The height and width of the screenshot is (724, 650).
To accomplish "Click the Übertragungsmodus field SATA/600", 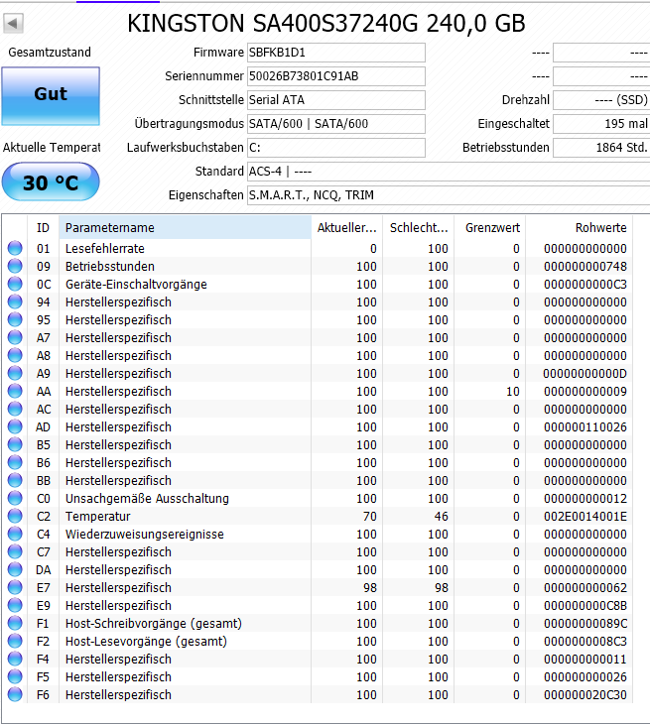I will (x=336, y=124).
